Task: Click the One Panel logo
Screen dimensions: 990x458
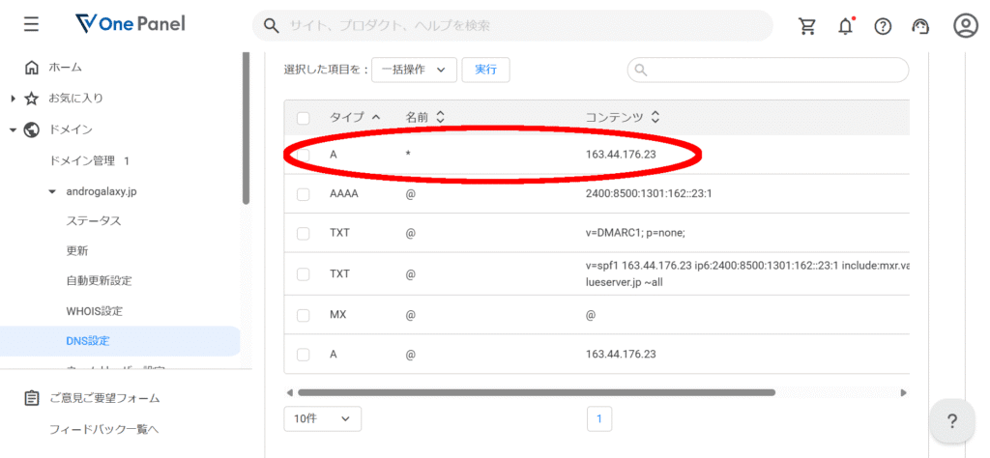Action: tap(130, 24)
